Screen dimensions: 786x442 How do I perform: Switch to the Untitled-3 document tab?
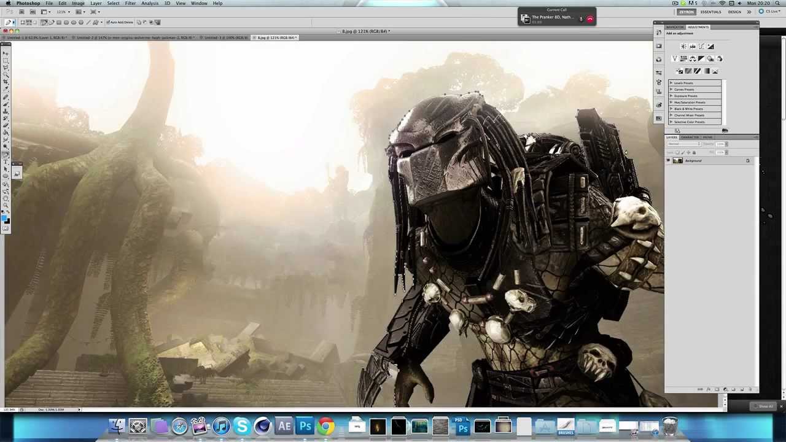pyautogui.click(x=226, y=38)
